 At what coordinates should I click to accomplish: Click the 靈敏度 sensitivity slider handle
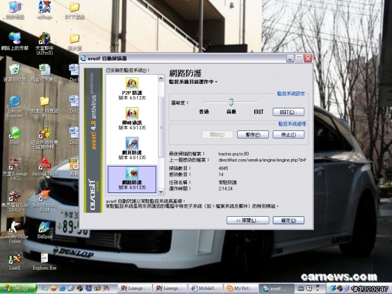(231, 102)
